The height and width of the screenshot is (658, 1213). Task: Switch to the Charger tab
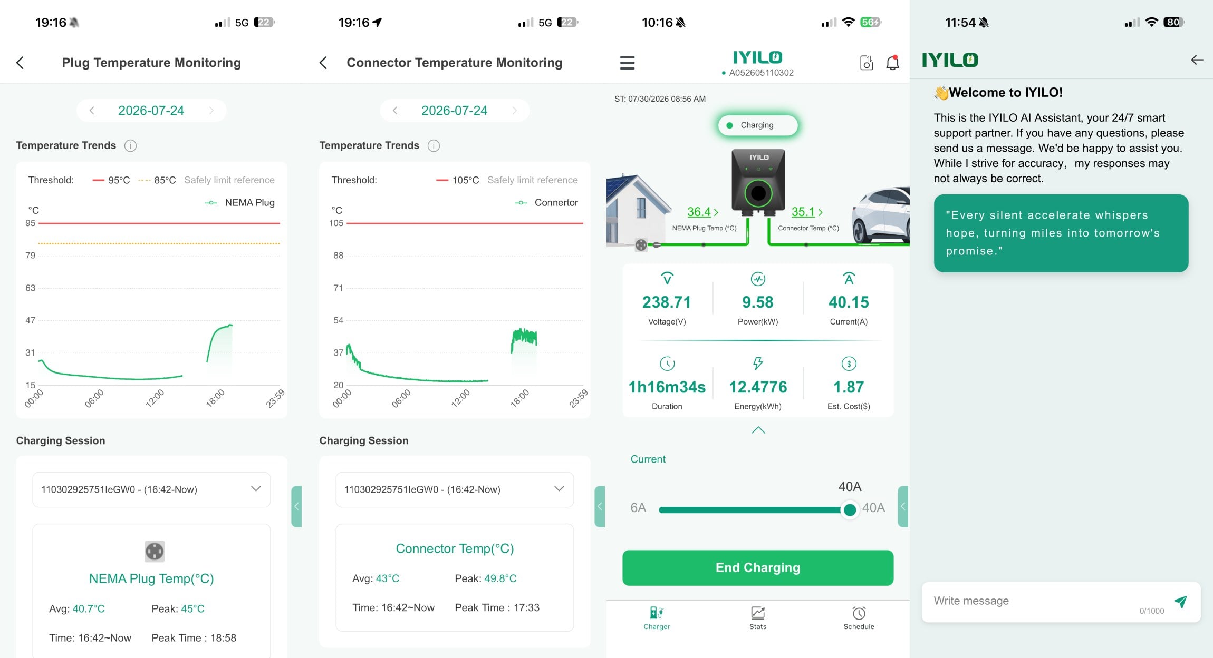point(657,618)
